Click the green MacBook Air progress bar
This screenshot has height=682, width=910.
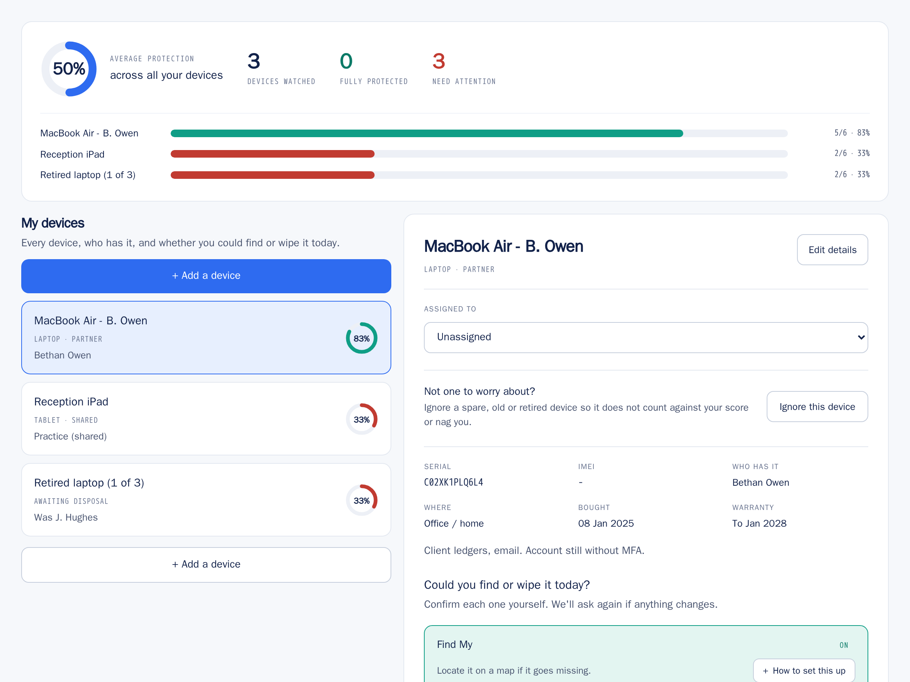[427, 133]
